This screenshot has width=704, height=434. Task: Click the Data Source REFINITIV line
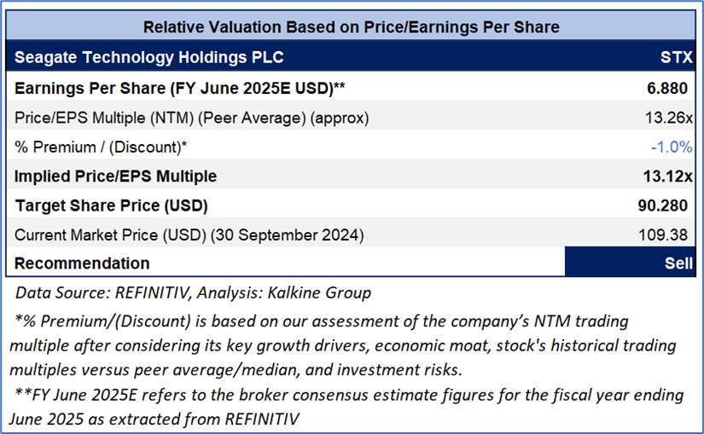[x=193, y=293]
